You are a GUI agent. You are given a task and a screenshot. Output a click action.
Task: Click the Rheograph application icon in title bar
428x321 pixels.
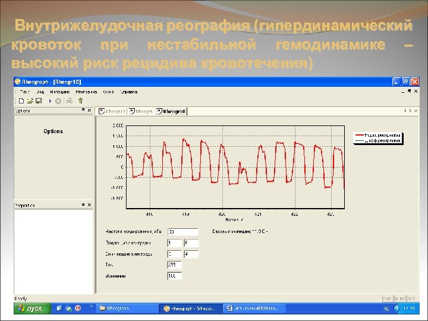(x=18, y=82)
